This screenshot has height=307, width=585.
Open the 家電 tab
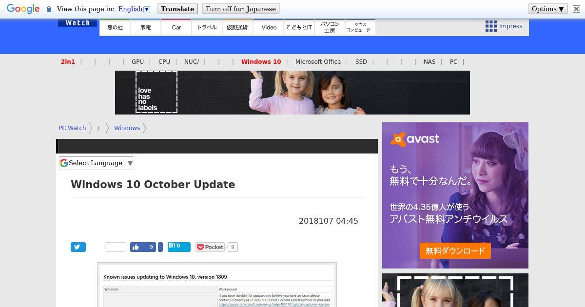tap(146, 27)
